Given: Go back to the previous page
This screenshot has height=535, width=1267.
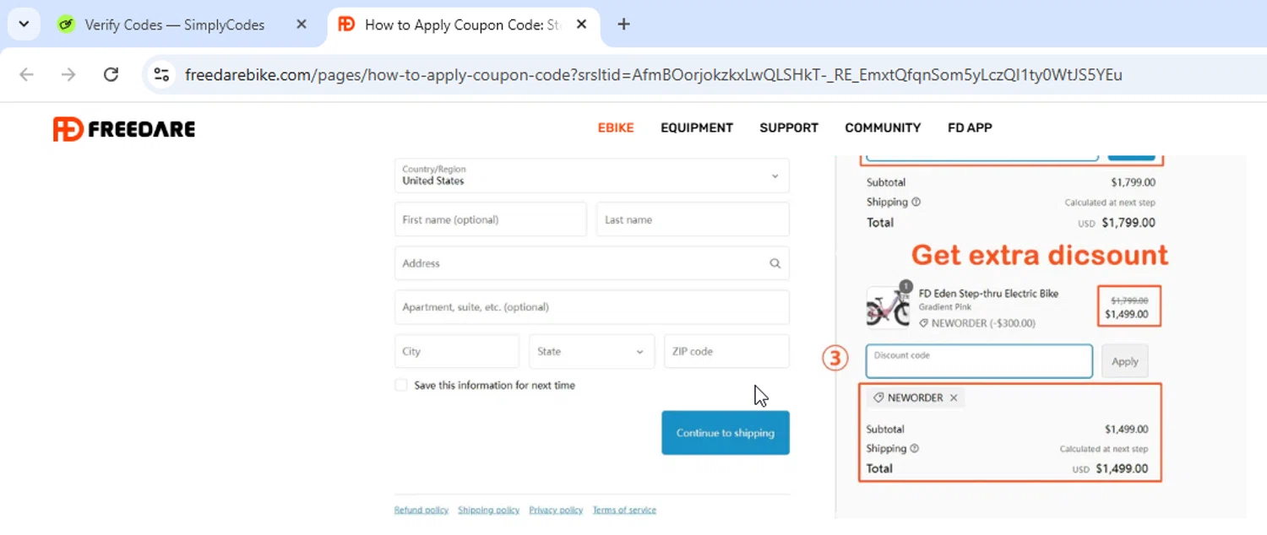Looking at the screenshot, I should [27, 74].
